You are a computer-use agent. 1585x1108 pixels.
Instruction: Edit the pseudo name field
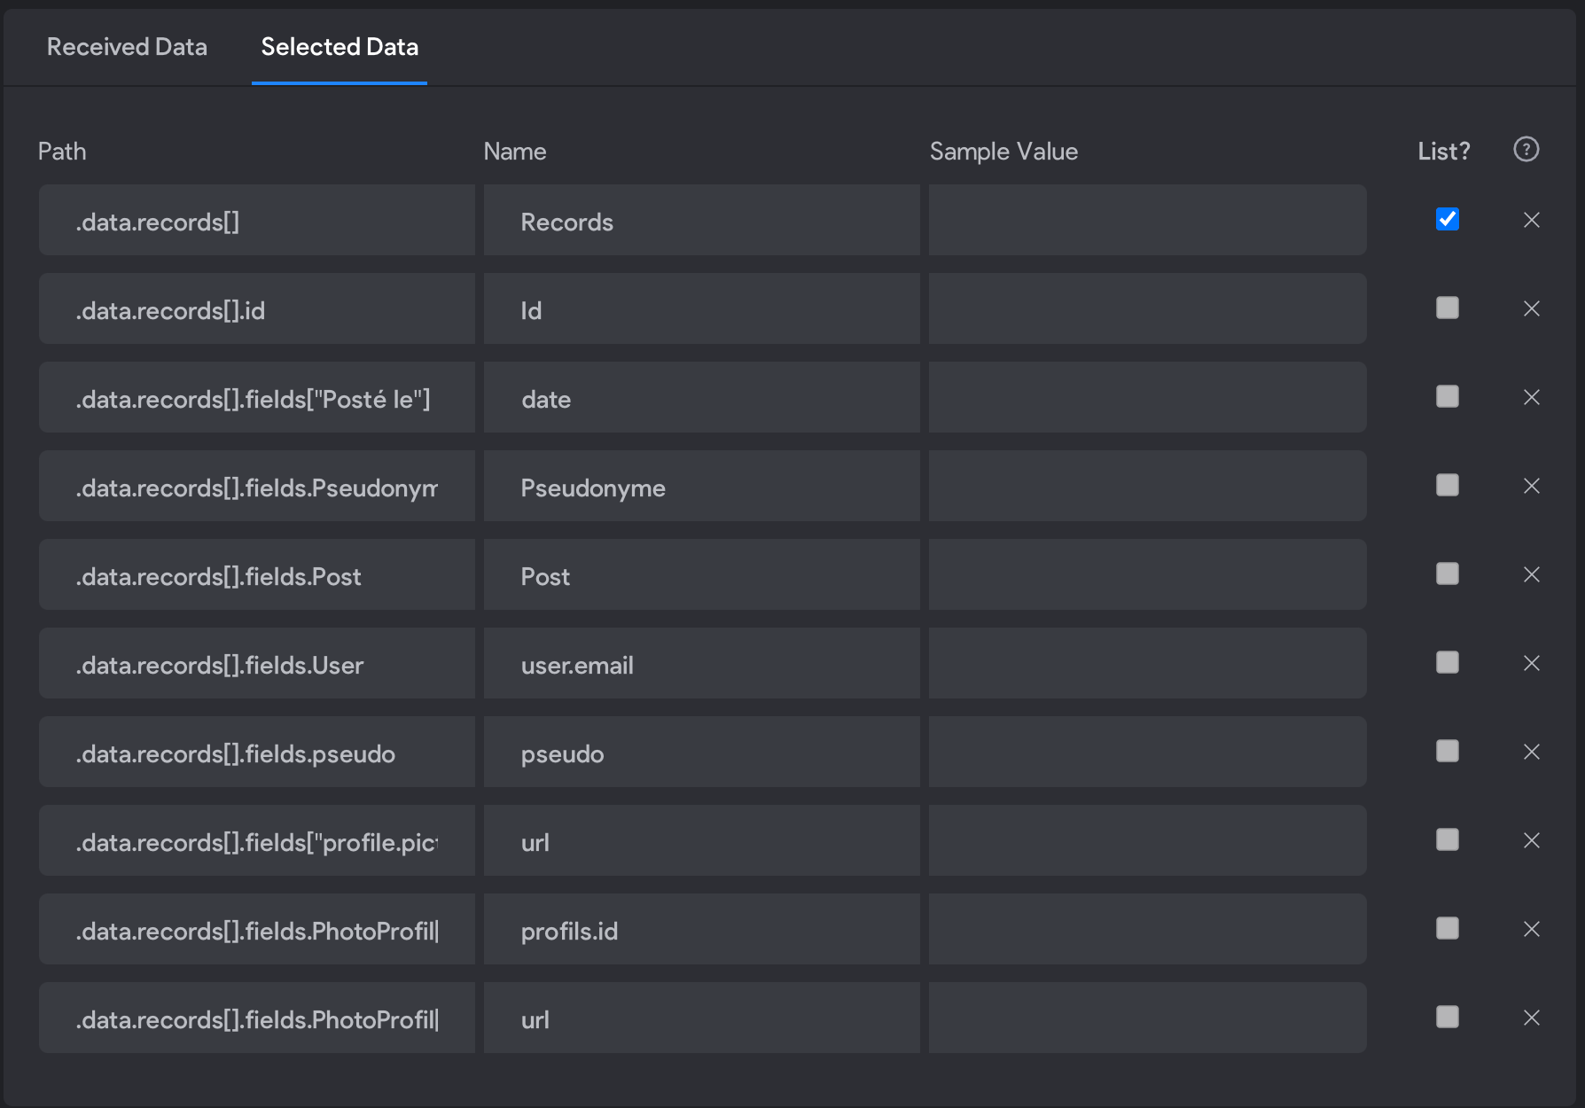702,752
